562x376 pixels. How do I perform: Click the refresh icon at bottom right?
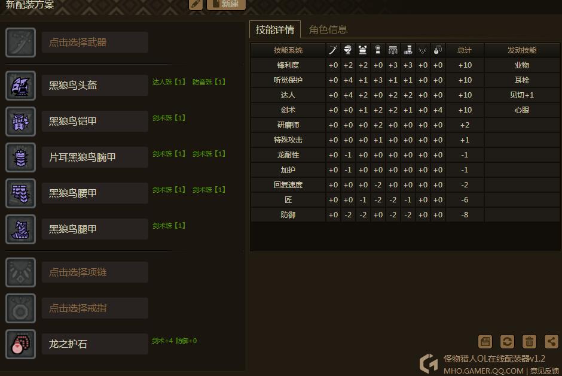[x=507, y=341]
